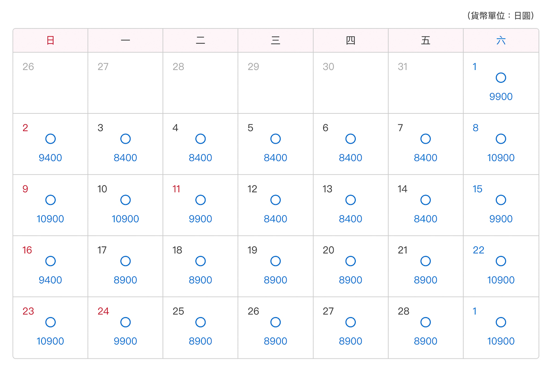Click date cell number 5
This screenshot has height=365, width=553.
[x=276, y=144]
